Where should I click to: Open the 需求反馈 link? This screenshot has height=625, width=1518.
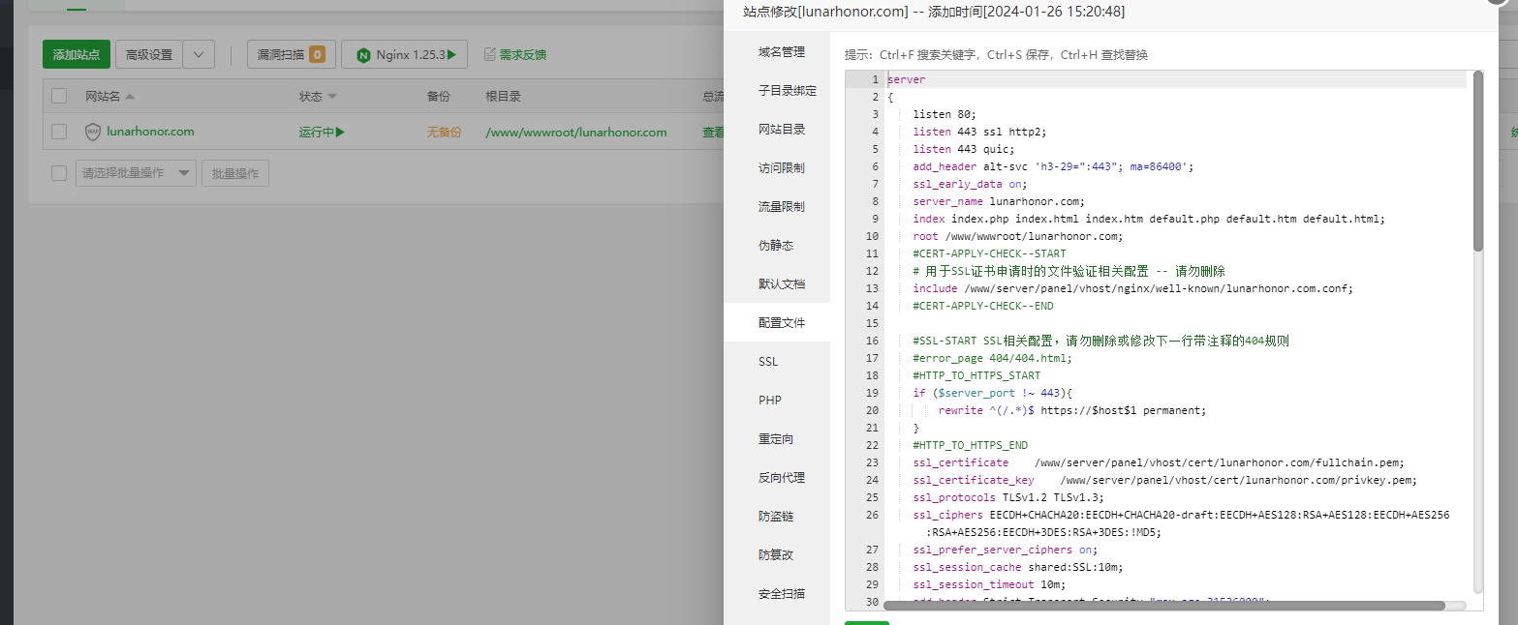pyautogui.click(x=522, y=55)
